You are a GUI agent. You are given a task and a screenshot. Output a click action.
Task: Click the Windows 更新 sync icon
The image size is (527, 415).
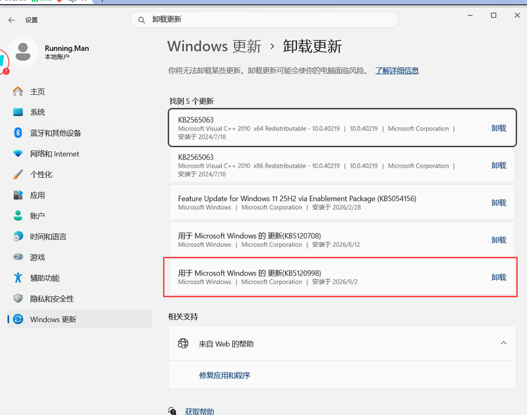(x=18, y=319)
